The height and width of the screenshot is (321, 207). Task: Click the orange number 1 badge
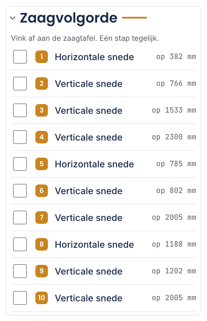click(42, 57)
